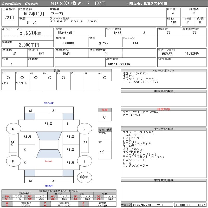Click the red G legend code

pyautogui.click(x=45, y=205)
